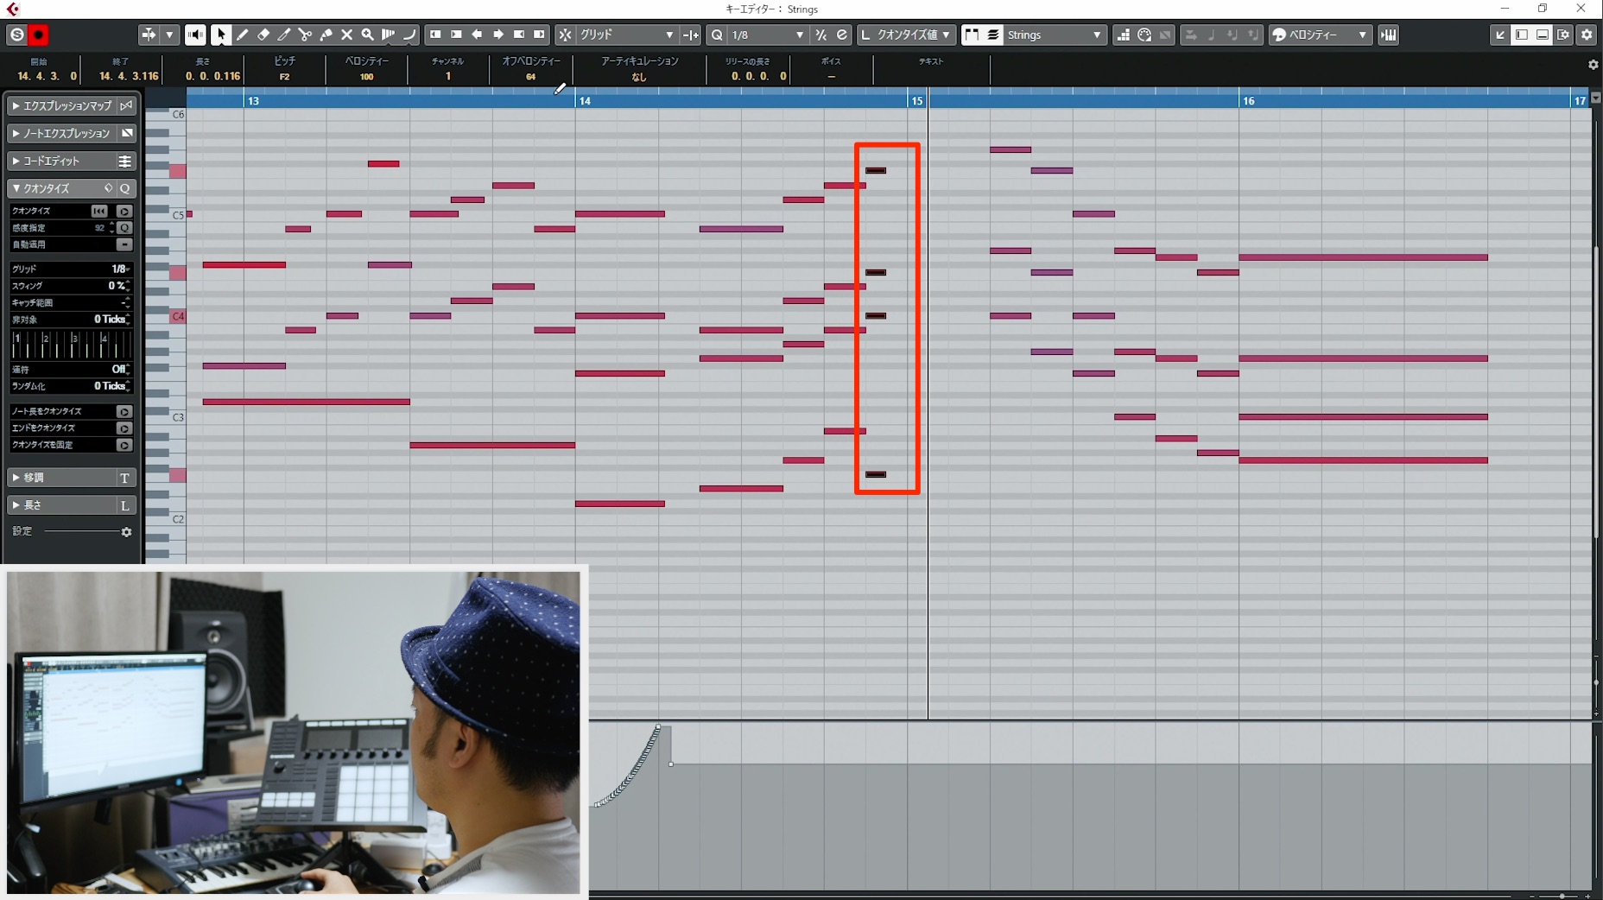This screenshot has width=1603, height=900.
Task: Click the Reset Quantize e icon
Action: 841,35
